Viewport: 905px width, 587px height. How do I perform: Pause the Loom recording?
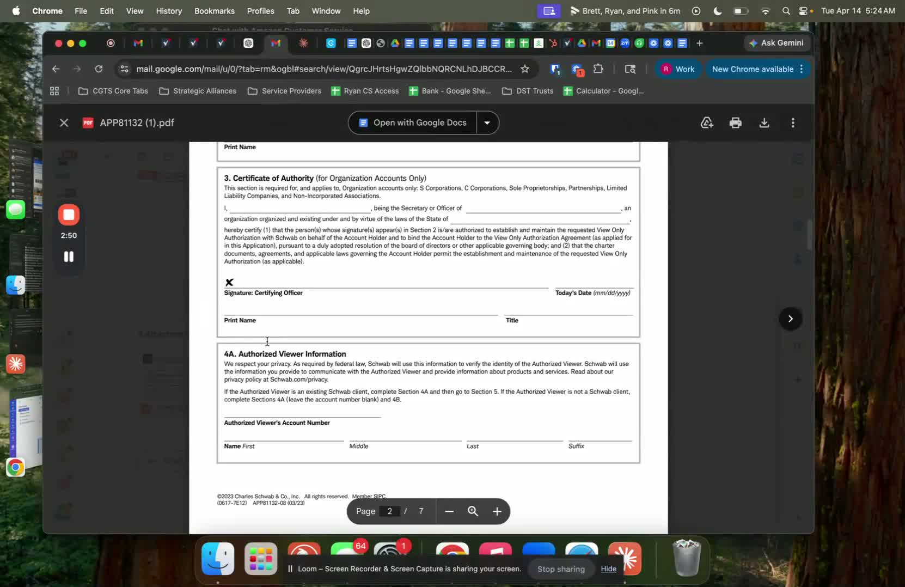pyautogui.click(x=69, y=256)
